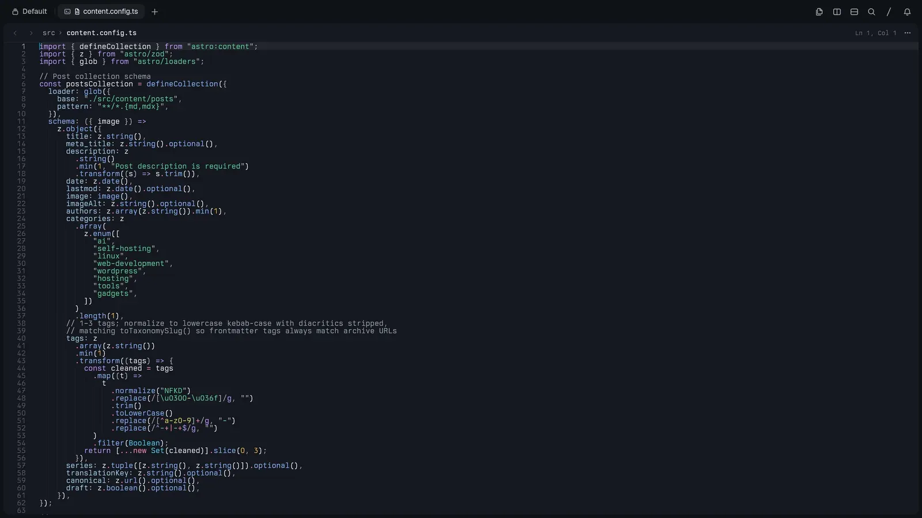Screen dimensions: 922x518
Task: Click the Ln 1, Col 1 cursor position indicator
Action: point(875,33)
